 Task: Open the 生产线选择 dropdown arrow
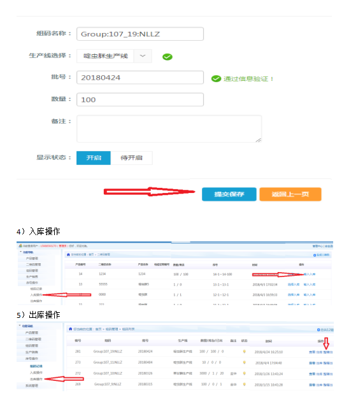(x=143, y=56)
